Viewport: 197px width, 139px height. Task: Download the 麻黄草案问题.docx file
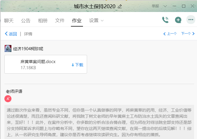[77, 65]
